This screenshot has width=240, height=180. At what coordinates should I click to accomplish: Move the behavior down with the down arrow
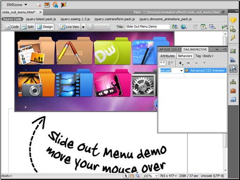click(x=204, y=63)
